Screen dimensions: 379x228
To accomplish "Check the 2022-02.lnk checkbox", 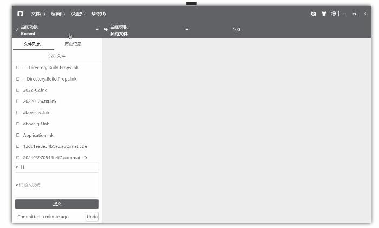I will (18, 90).
